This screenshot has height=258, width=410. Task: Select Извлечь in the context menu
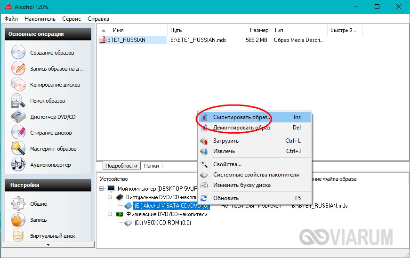[254, 151]
